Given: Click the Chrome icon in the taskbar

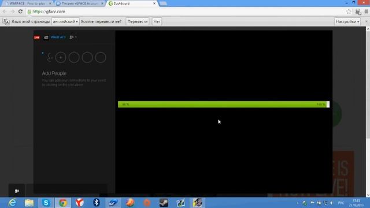Looking at the screenshot, I should 63,203.
